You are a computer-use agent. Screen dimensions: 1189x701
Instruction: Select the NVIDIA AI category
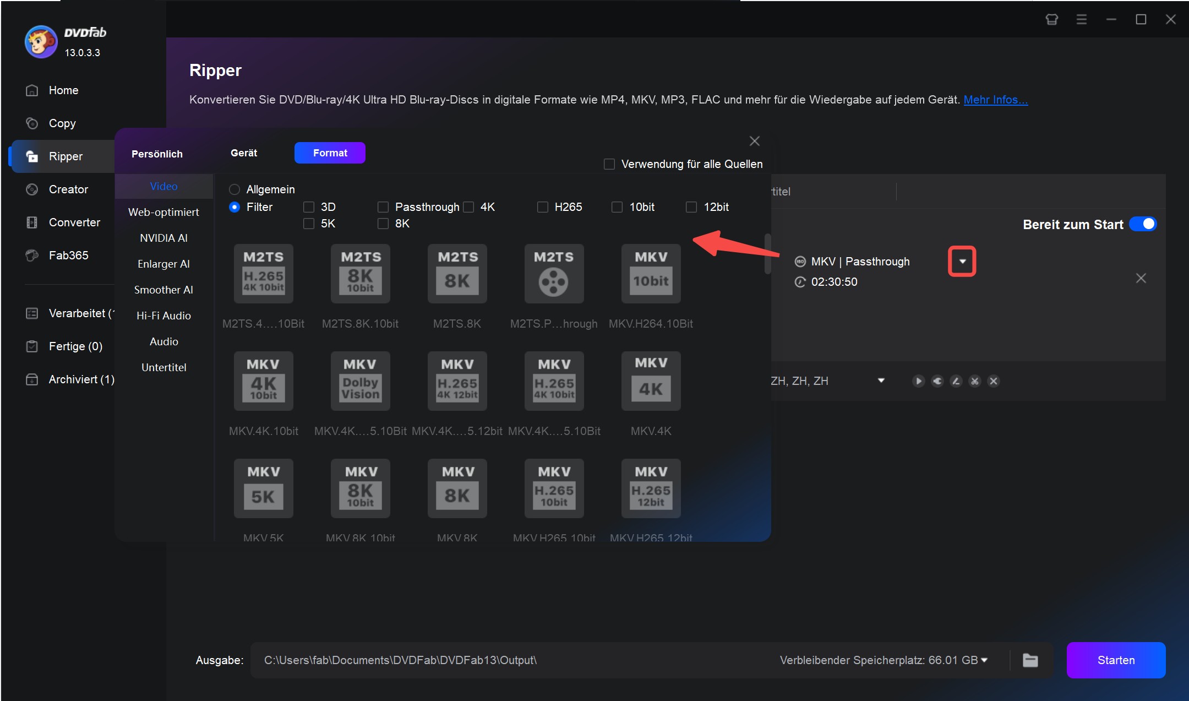click(163, 238)
